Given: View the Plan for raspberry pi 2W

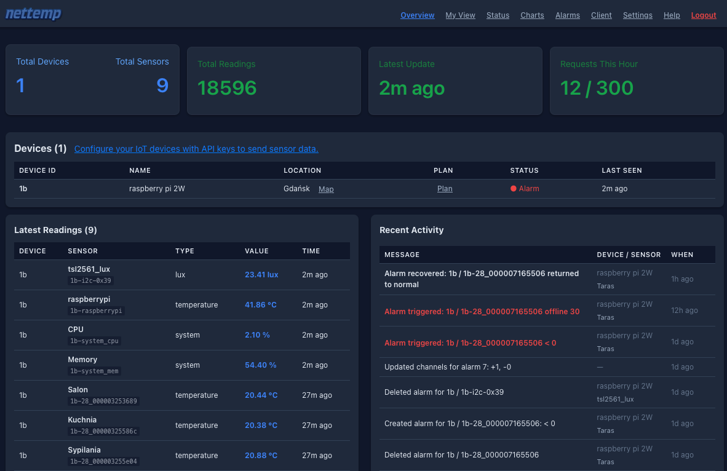Looking at the screenshot, I should (445, 189).
